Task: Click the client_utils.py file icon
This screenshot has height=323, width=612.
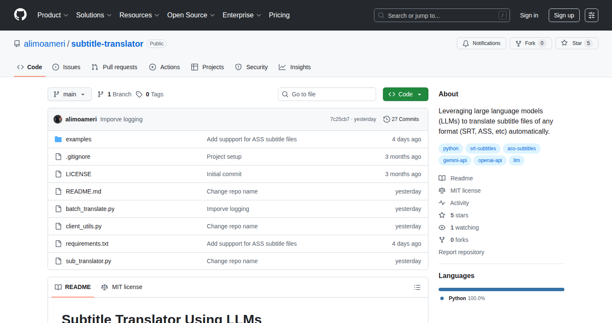Action: click(x=58, y=226)
